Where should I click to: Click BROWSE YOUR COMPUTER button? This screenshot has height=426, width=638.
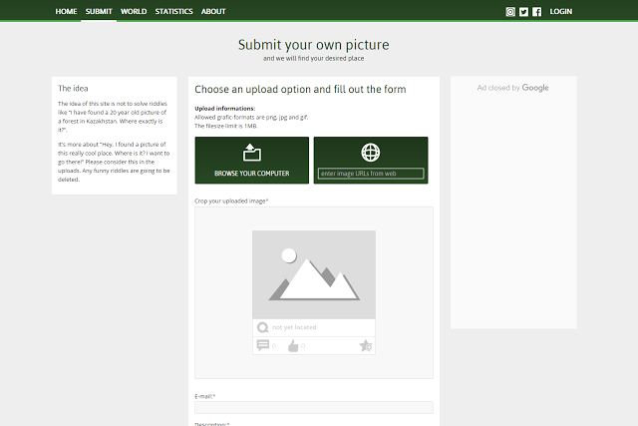[252, 160]
